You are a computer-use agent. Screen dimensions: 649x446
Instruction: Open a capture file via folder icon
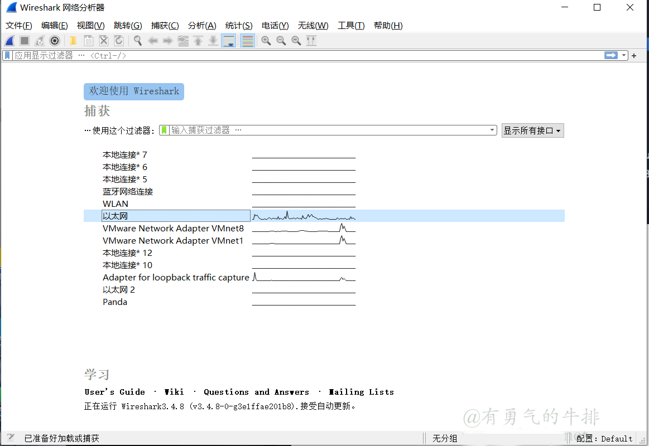pos(73,40)
